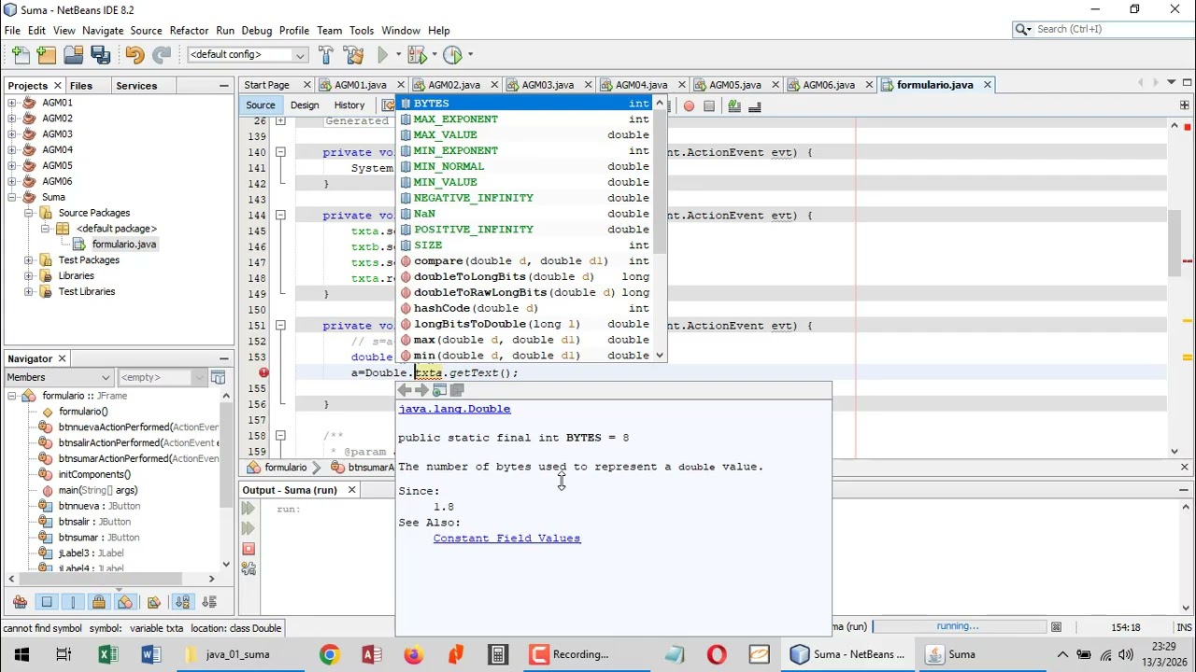Collapse code fold at line 140
The image size is (1196, 672).
tap(280, 152)
